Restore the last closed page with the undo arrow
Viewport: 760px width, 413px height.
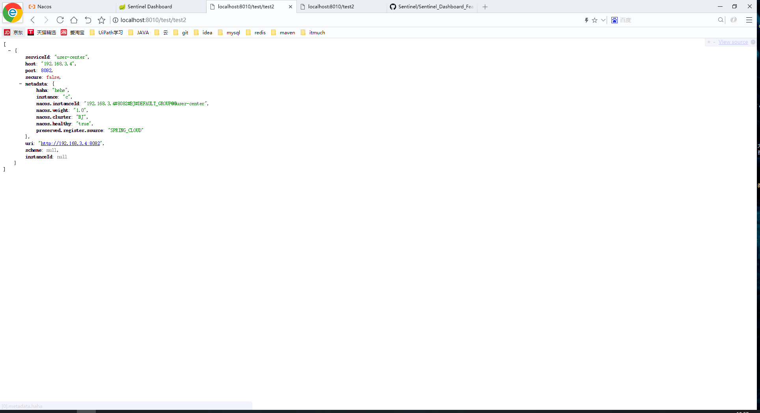click(x=88, y=20)
